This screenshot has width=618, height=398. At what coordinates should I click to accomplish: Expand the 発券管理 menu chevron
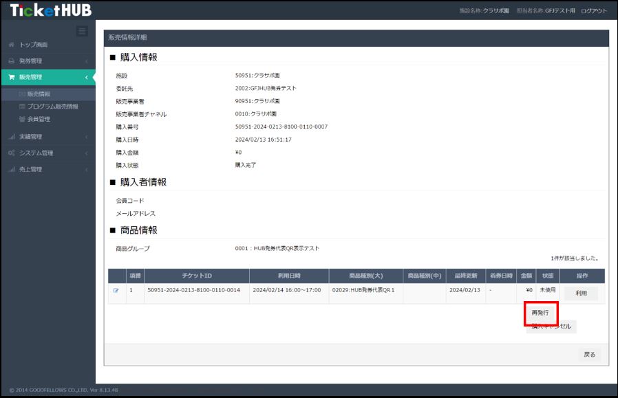click(86, 60)
